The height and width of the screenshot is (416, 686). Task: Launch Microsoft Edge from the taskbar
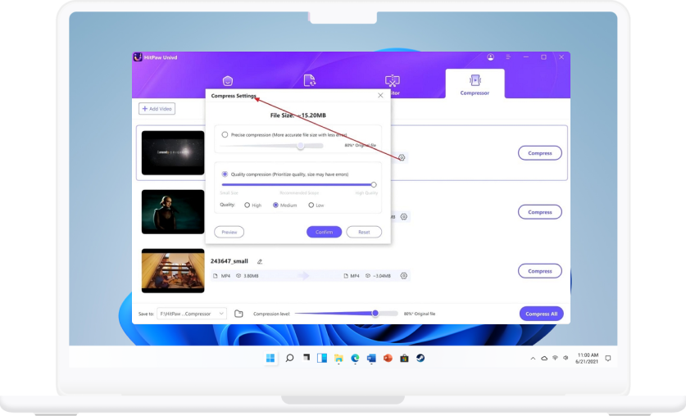click(x=355, y=359)
